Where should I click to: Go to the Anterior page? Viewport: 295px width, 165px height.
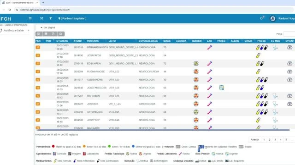pyautogui.click(x=255, y=139)
